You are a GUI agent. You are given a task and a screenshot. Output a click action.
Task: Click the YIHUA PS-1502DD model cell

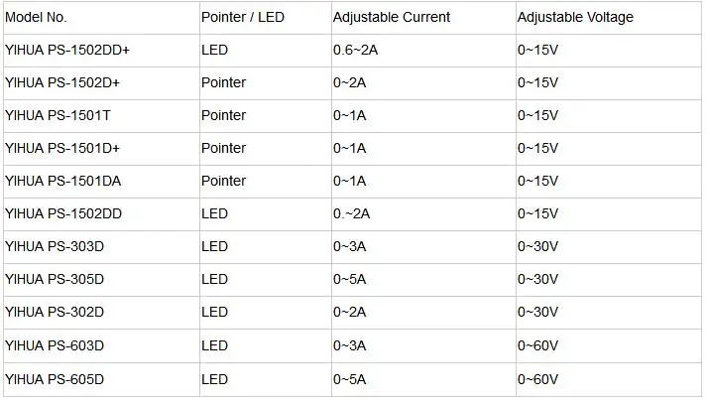click(x=101, y=214)
